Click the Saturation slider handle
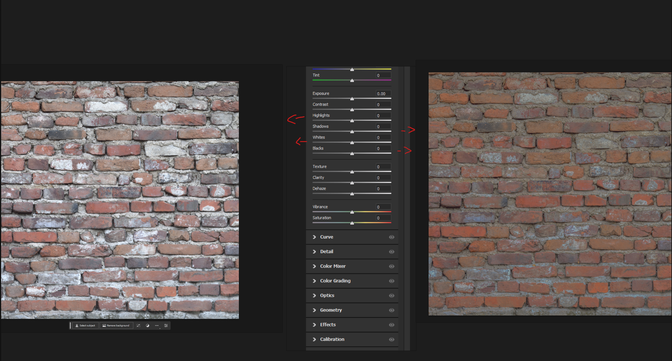This screenshot has height=361, width=672. pos(352,223)
